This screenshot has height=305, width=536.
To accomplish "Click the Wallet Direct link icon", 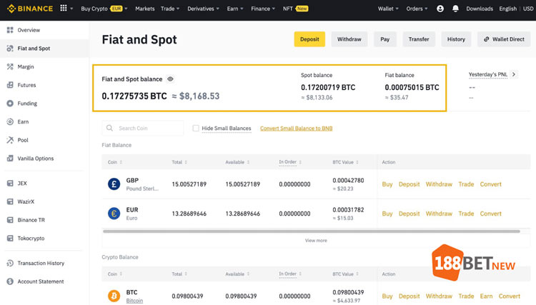I will coord(486,39).
